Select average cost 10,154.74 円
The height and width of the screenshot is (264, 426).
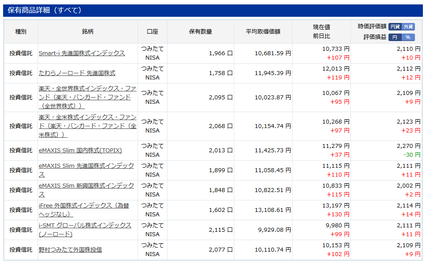tap(273, 126)
